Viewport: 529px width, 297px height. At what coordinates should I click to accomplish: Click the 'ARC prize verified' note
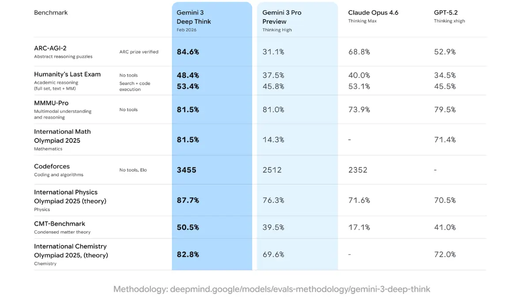139,52
